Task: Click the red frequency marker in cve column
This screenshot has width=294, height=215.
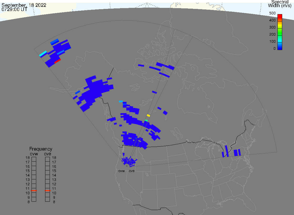Action: click(x=48, y=190)
